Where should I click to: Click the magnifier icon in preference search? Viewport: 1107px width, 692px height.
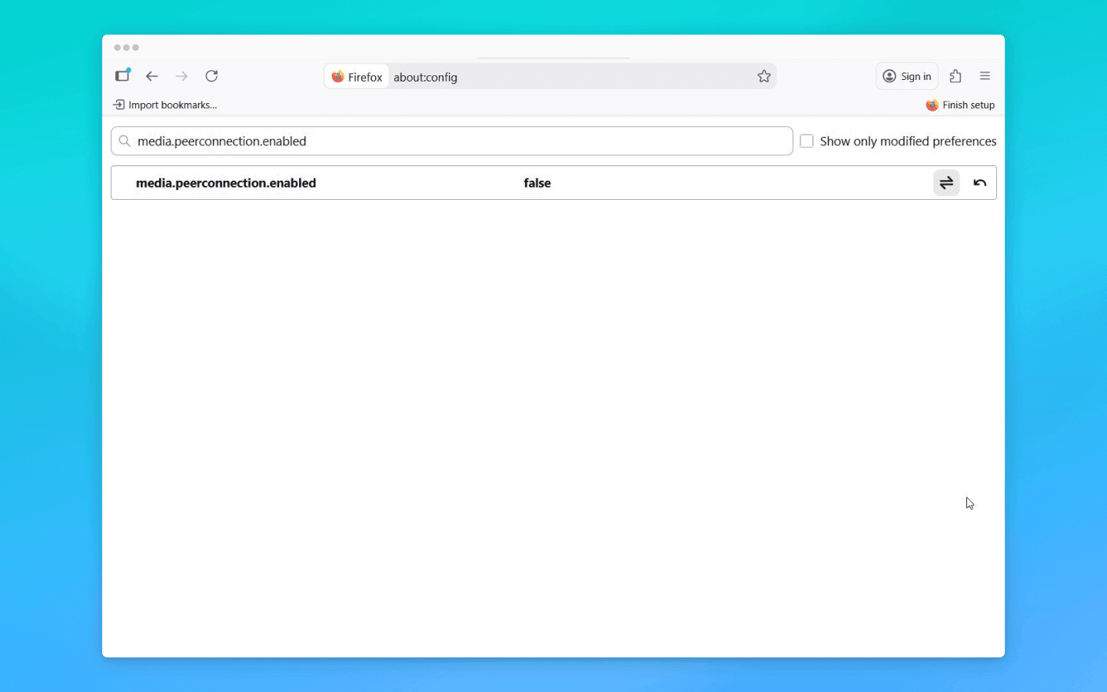[125, 141]
